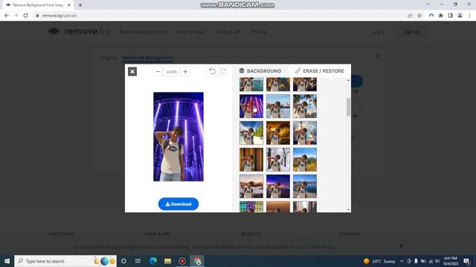The height and width of the screenshot is (267, 476).
Task: Open the tab search chevron in Chrome
Action: [x=428, y=4]
